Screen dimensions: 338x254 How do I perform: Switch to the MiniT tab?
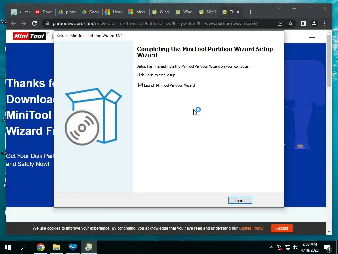click(208, 12)
